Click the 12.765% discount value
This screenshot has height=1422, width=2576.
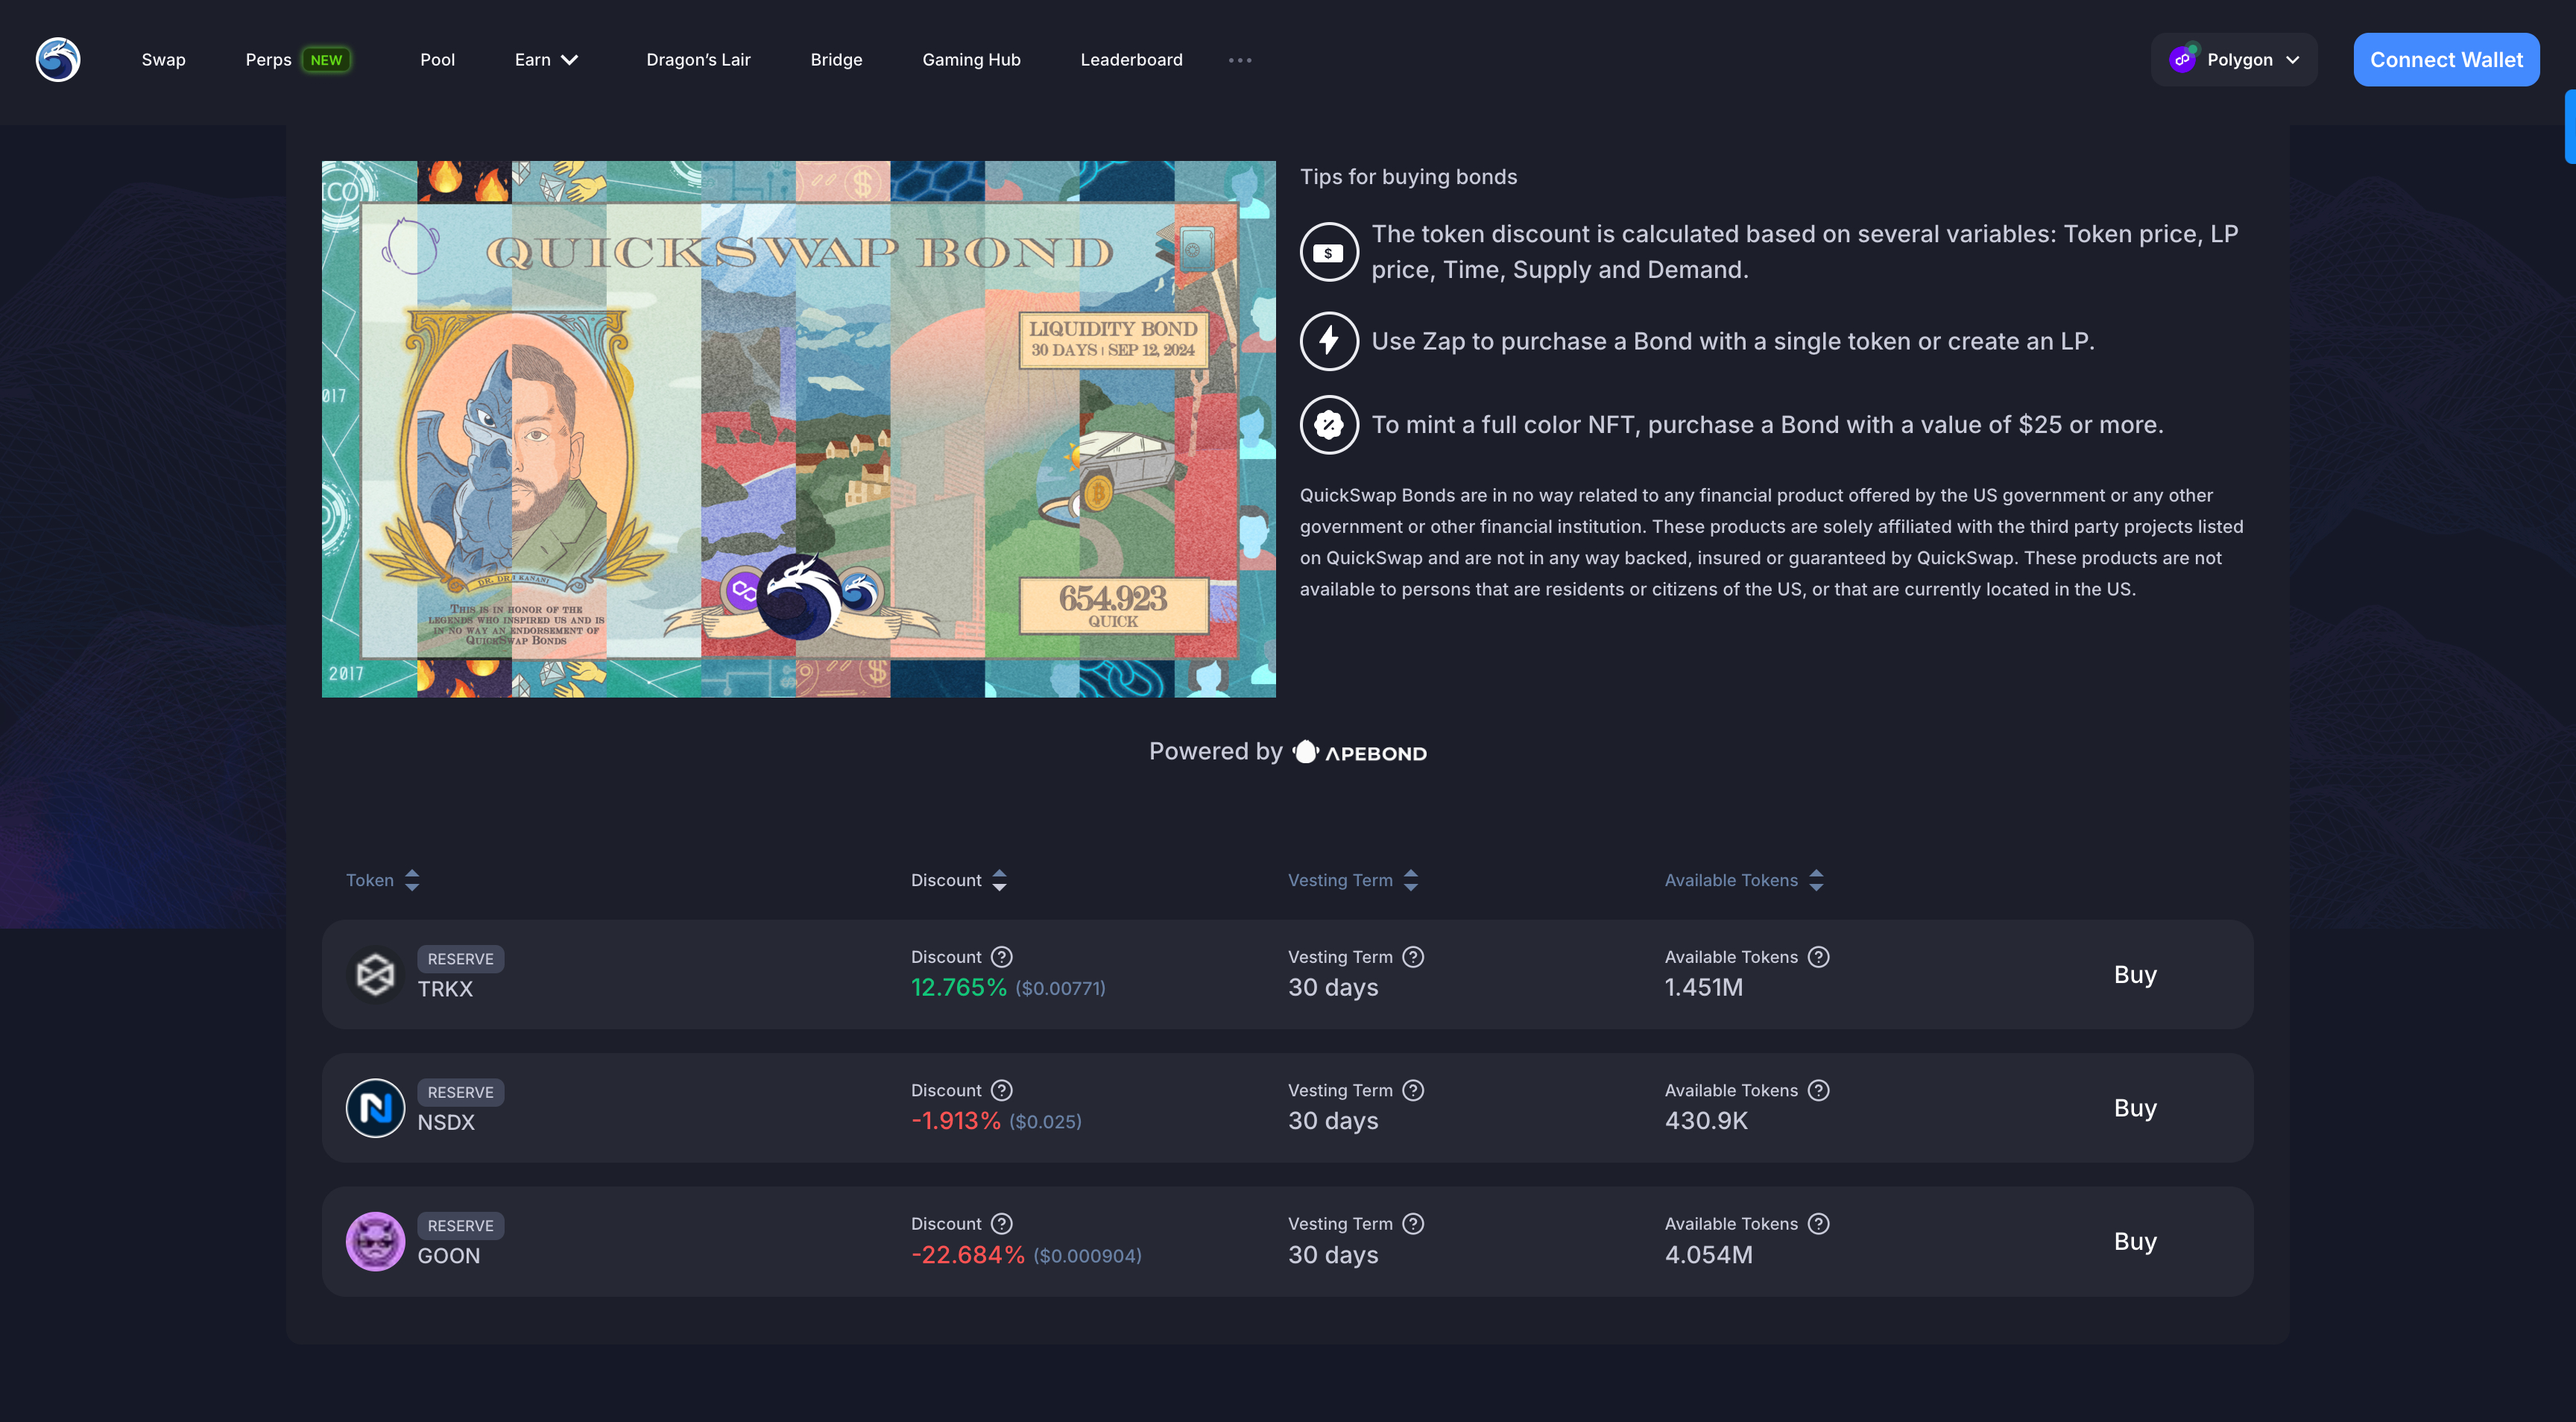coord(959,988)
